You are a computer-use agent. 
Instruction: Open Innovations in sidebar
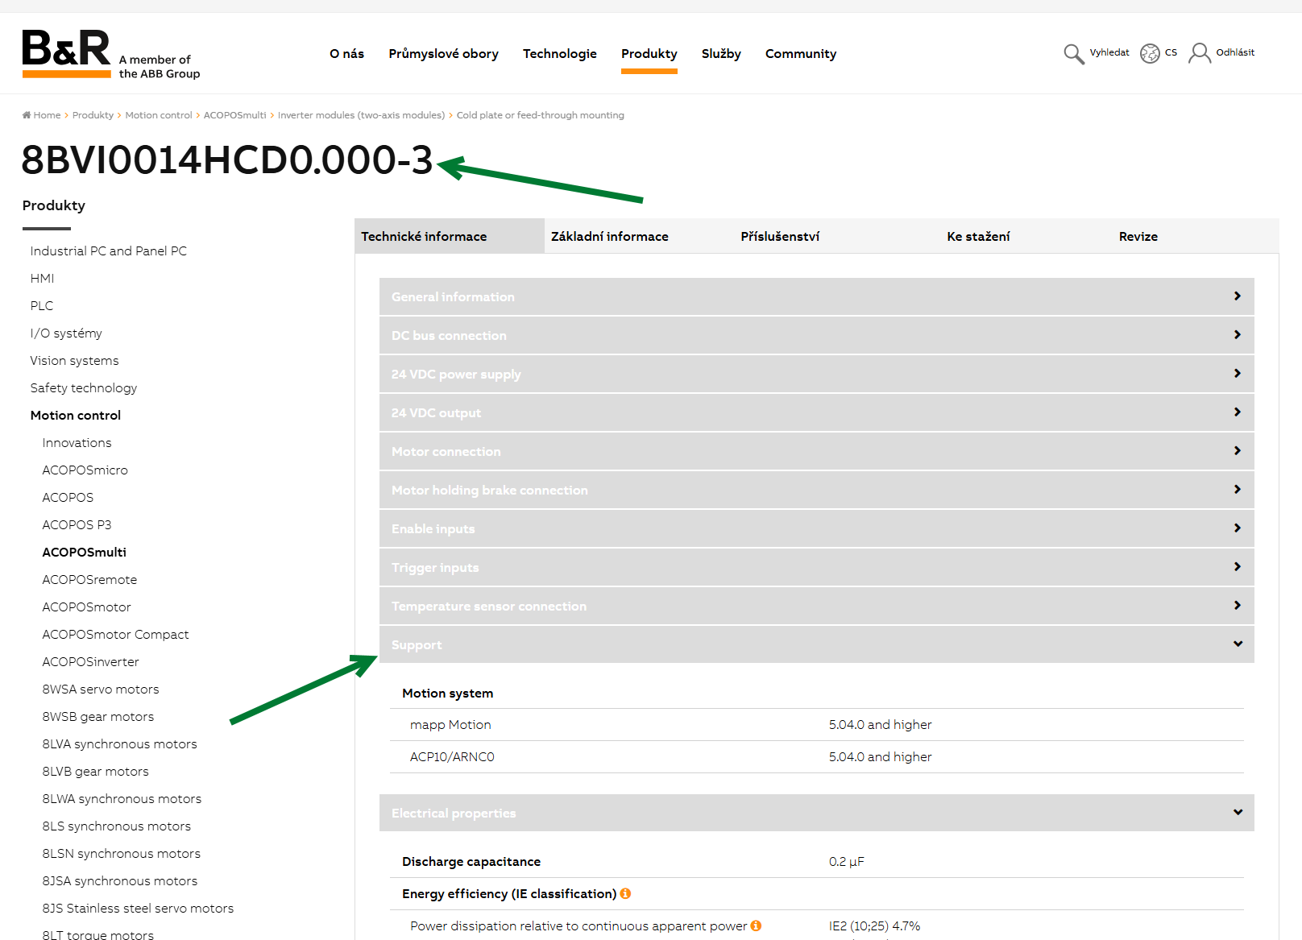77,443
